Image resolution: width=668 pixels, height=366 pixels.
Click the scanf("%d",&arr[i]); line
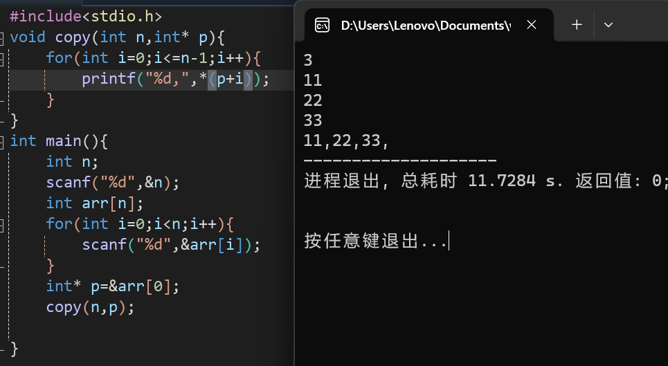(171, 245)
